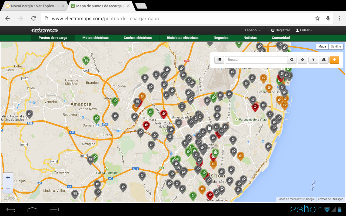Image resolution: width=346 pixels, height=216 pixels.
Task: Select the grey plug marker left of Av. Infante Dom Henrique label
Action: (244, 180)
